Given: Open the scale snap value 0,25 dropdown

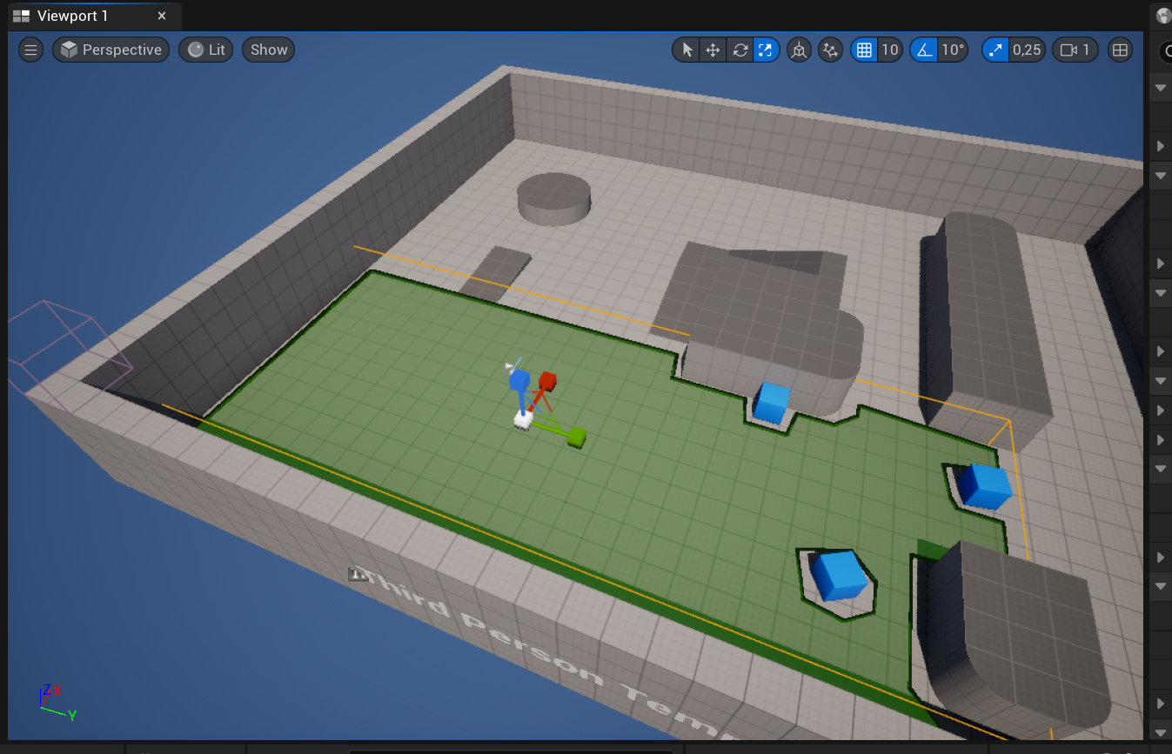Looking at the screenshot, I should (1027, 50).
